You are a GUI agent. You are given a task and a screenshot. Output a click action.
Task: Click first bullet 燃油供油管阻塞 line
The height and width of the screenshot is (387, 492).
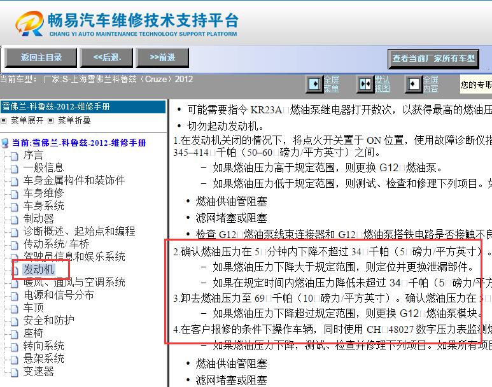(231, 201)
